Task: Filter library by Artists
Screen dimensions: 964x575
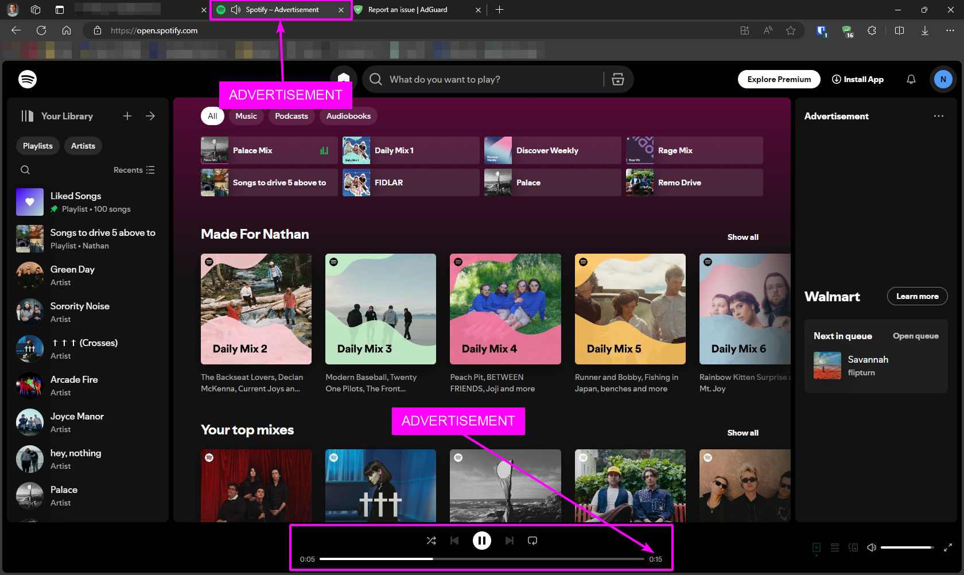Action: coord(83,146)
